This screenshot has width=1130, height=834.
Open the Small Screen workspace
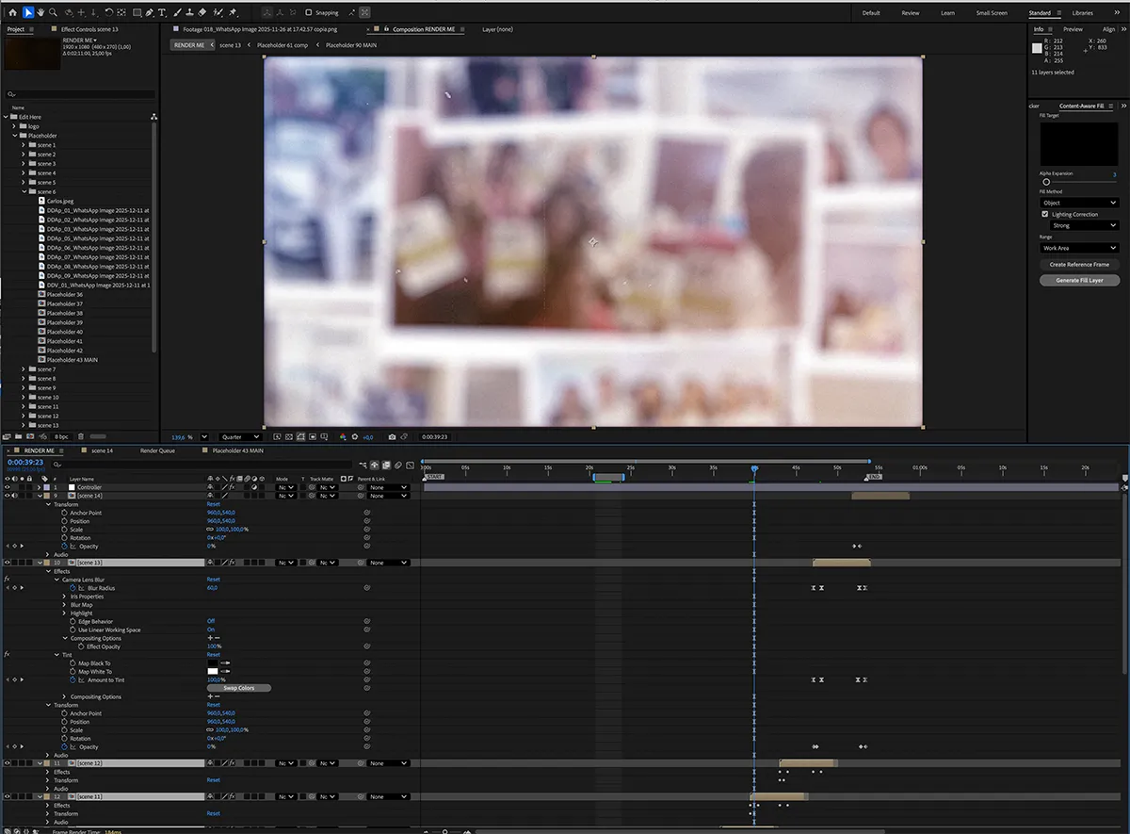click(x=991, y=13)
